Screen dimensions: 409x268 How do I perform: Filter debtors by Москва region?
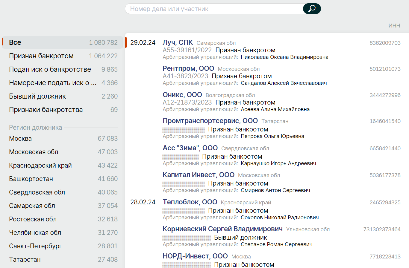(20, 138)
